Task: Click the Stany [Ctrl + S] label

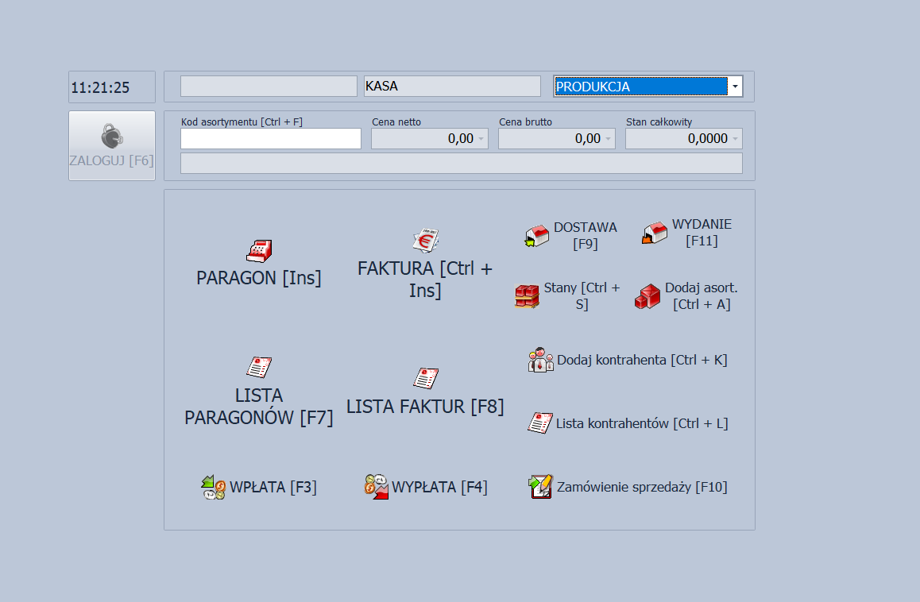Action: (582, 295)
